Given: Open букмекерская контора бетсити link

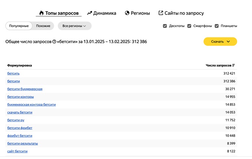Looking at the screenshot, I should coord(31,105).
